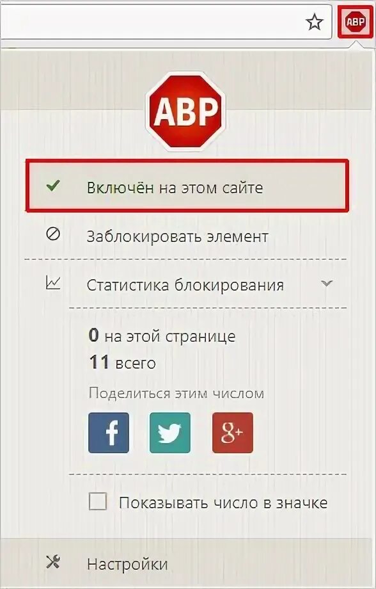
Task: Click the graph icon beside blocking statistics
Action: (52, 283)
